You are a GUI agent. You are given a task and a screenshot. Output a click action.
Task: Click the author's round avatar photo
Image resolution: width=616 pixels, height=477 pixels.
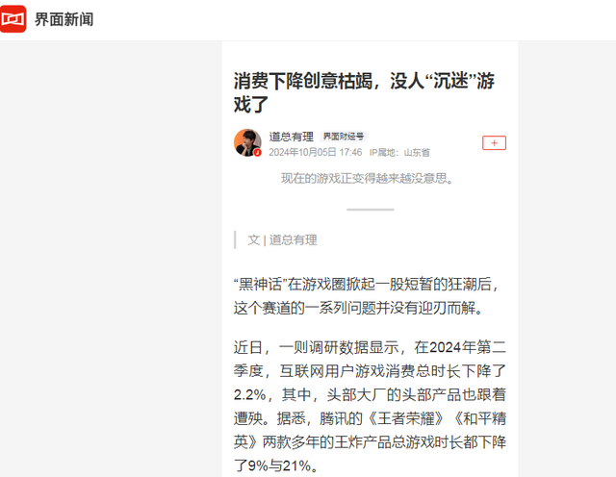pos(247,143)
